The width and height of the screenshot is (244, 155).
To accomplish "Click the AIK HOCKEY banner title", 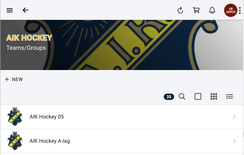I will [29, 38].
